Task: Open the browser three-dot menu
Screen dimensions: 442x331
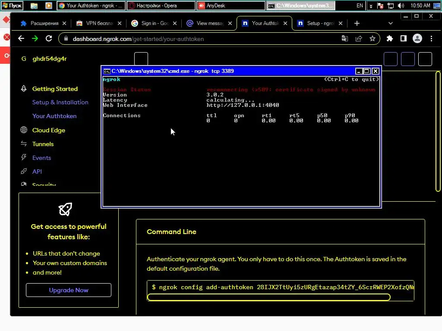Action: (x=431, y=38)
